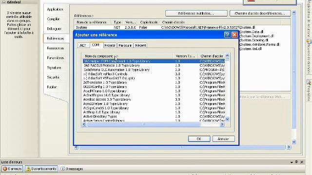312x175 pixels.
Task: Switch to the .NET tab
Action: click(x=82, y=45)
